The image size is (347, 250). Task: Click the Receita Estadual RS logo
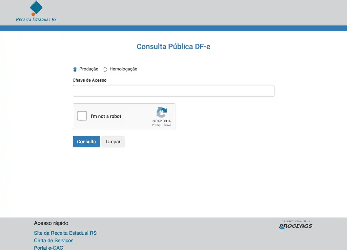[x=36, y=12]
